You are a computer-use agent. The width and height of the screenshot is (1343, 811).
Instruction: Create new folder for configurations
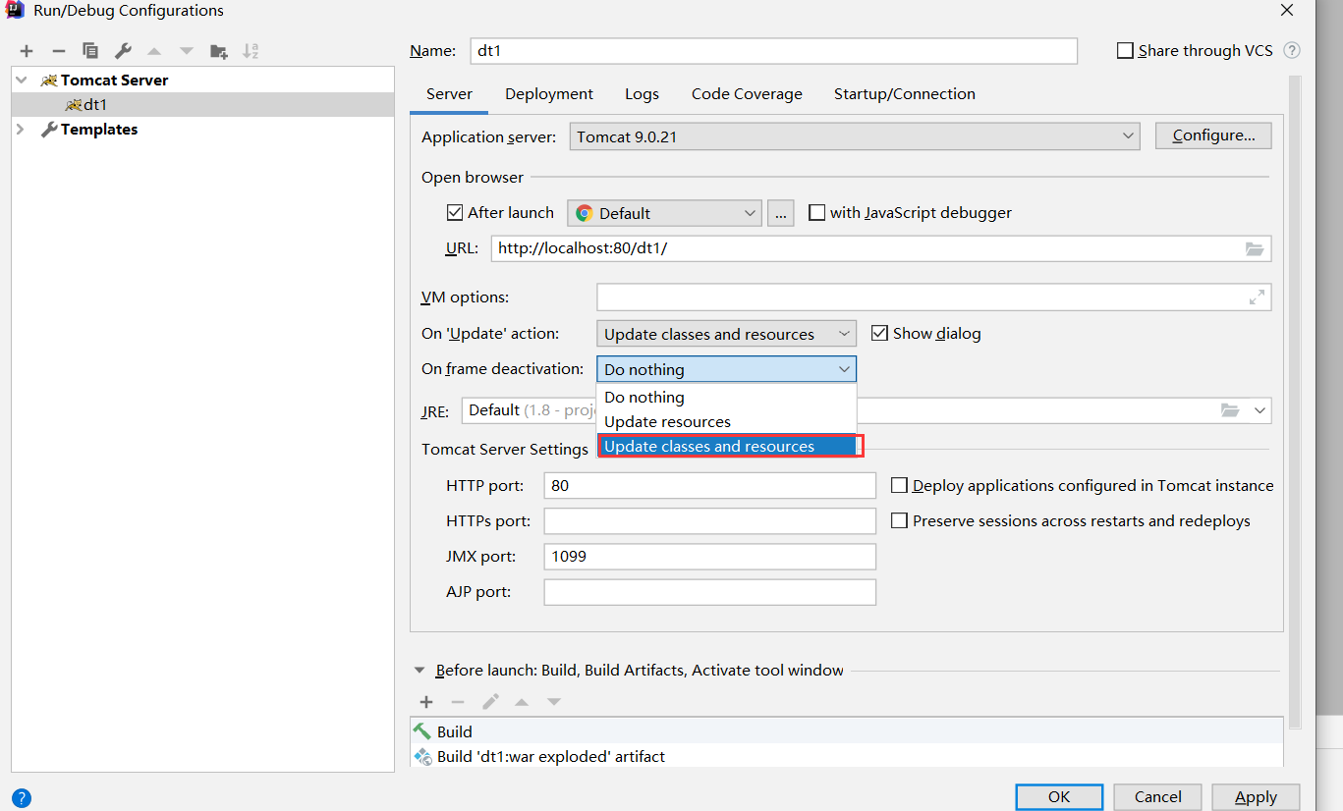tap(219, 51)
